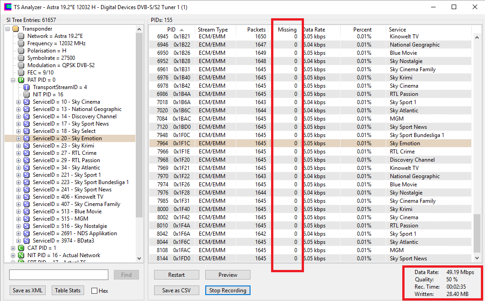
Task: Click the green icon for NIT PID Actual Network
Action: (x=21, y=255)
